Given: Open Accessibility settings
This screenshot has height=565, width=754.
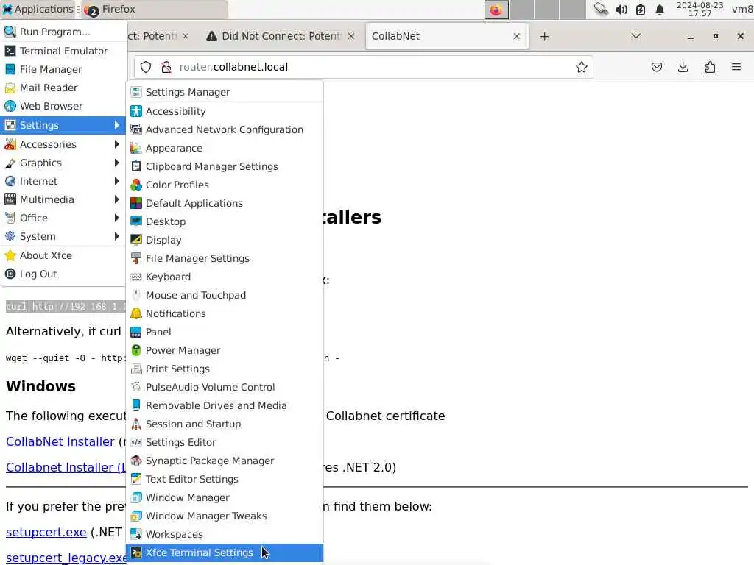Looking at the screenshot, I should (x=225, y=111).
